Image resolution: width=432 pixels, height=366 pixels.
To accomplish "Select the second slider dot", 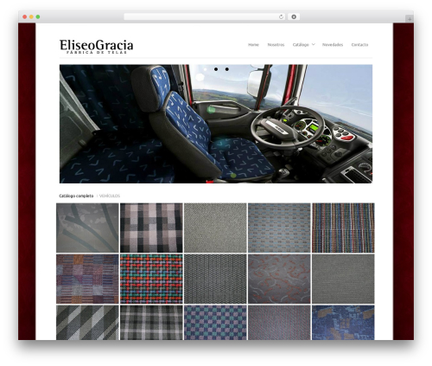I will pos(216,69).
